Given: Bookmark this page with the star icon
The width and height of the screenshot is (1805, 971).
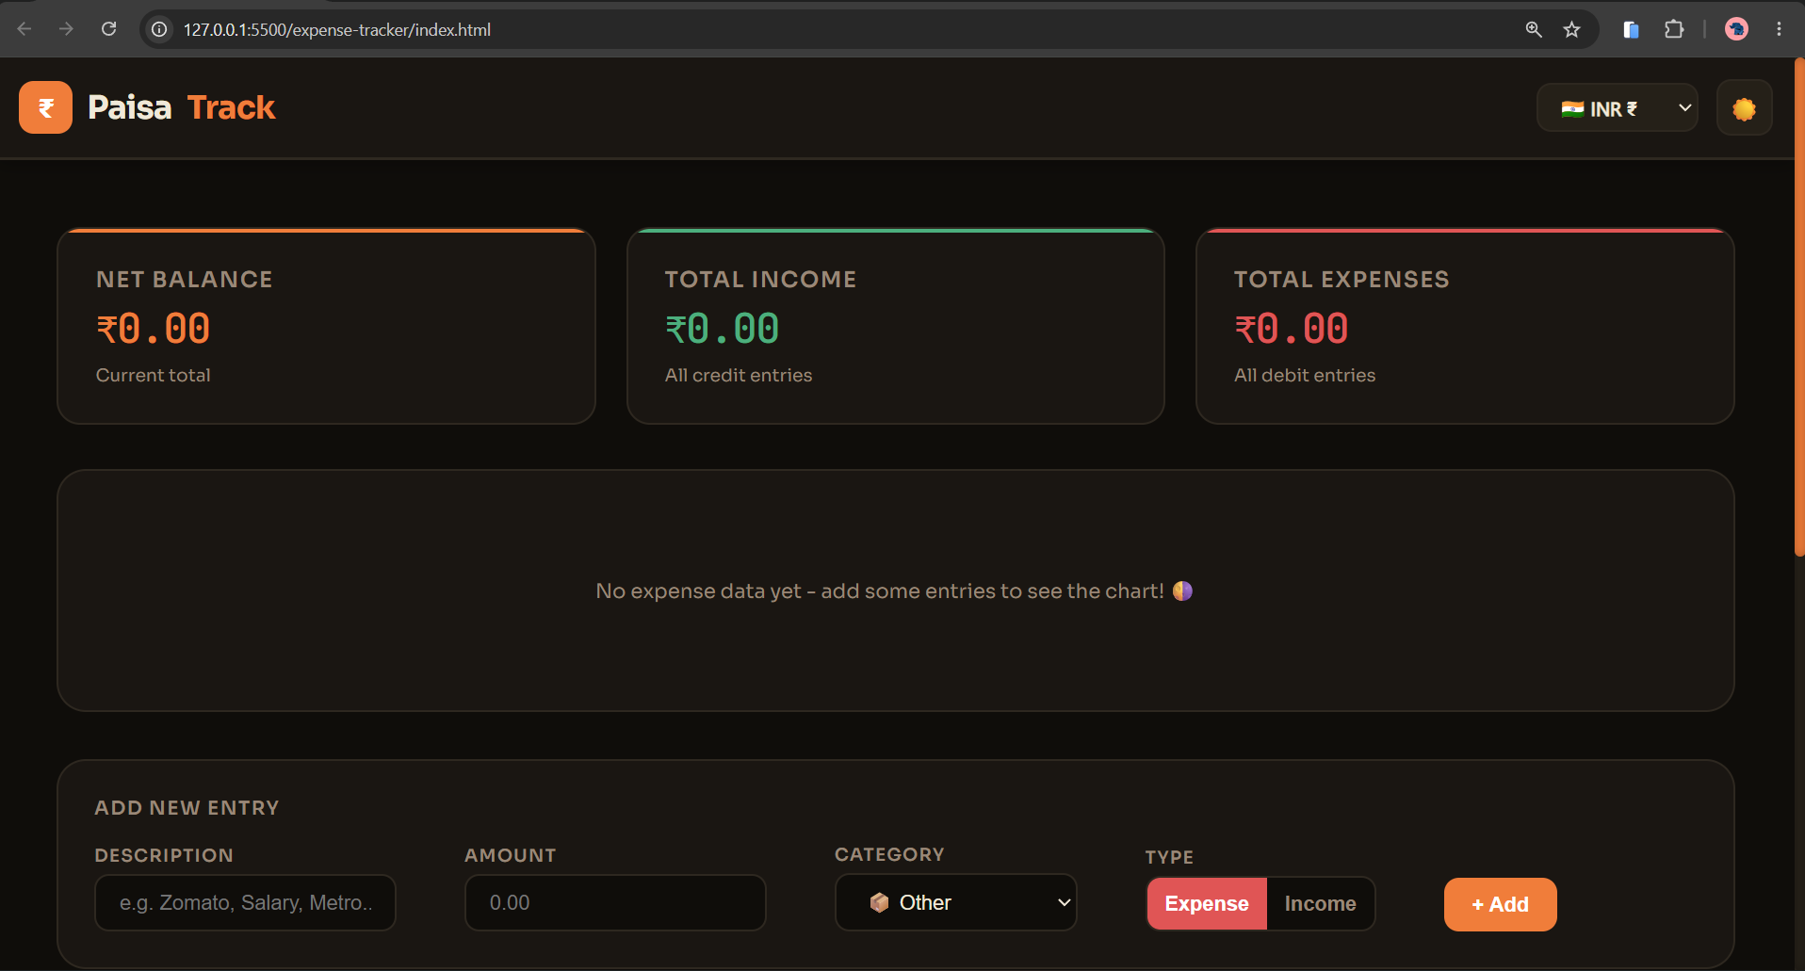Looking at the screenshot, I should click(x=1571, y=29).
